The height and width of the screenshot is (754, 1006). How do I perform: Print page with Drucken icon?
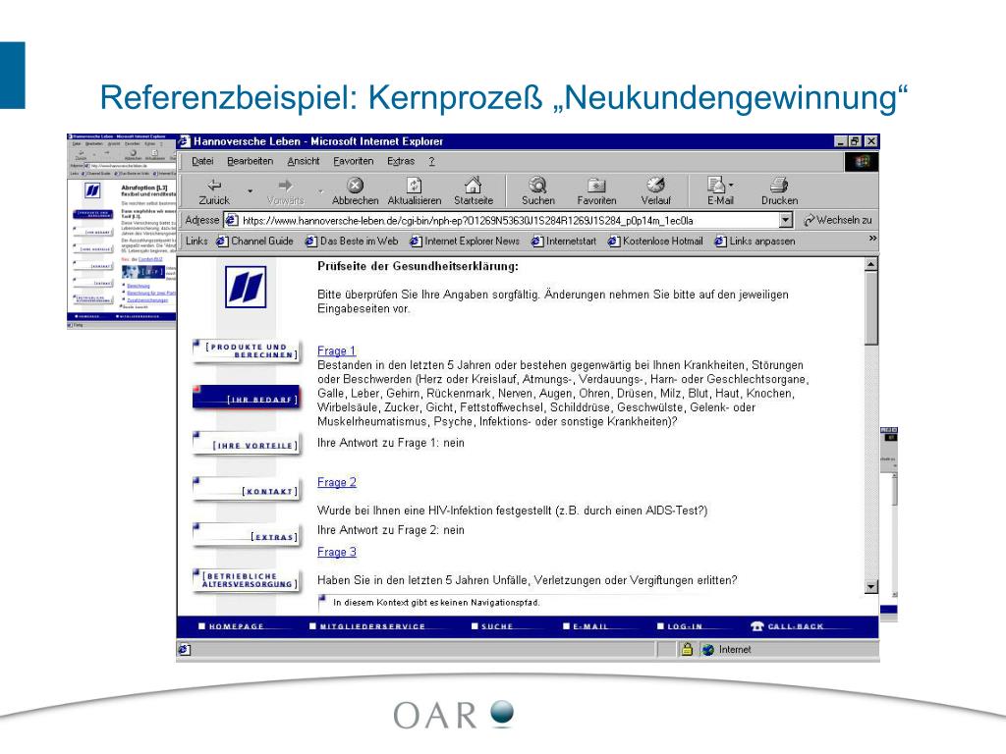tap(779, 186)
